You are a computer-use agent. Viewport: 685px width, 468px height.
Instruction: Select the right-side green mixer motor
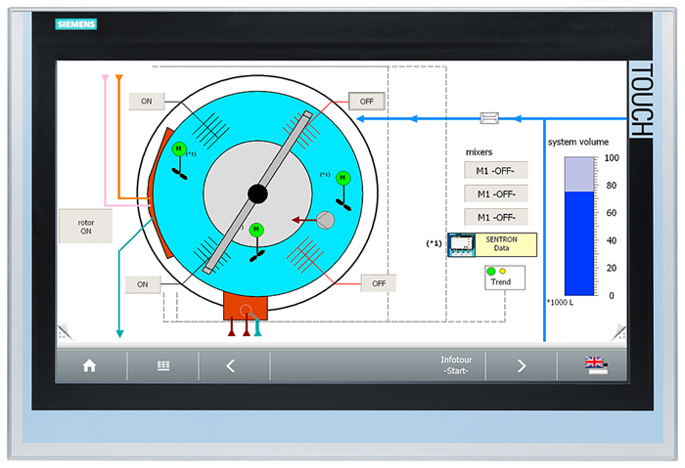[x=342, y=178]
